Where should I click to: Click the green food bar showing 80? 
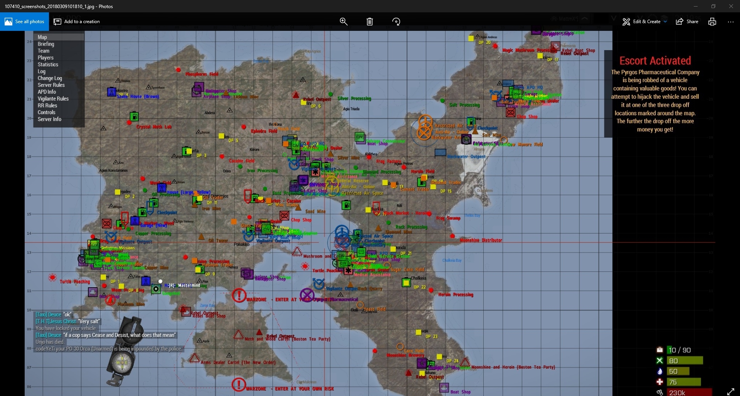(685, 361)
